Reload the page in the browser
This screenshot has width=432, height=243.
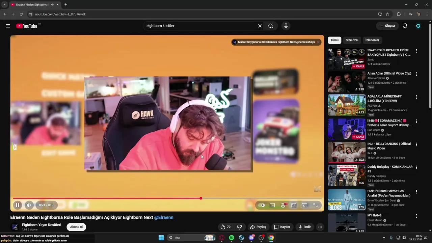21,14
